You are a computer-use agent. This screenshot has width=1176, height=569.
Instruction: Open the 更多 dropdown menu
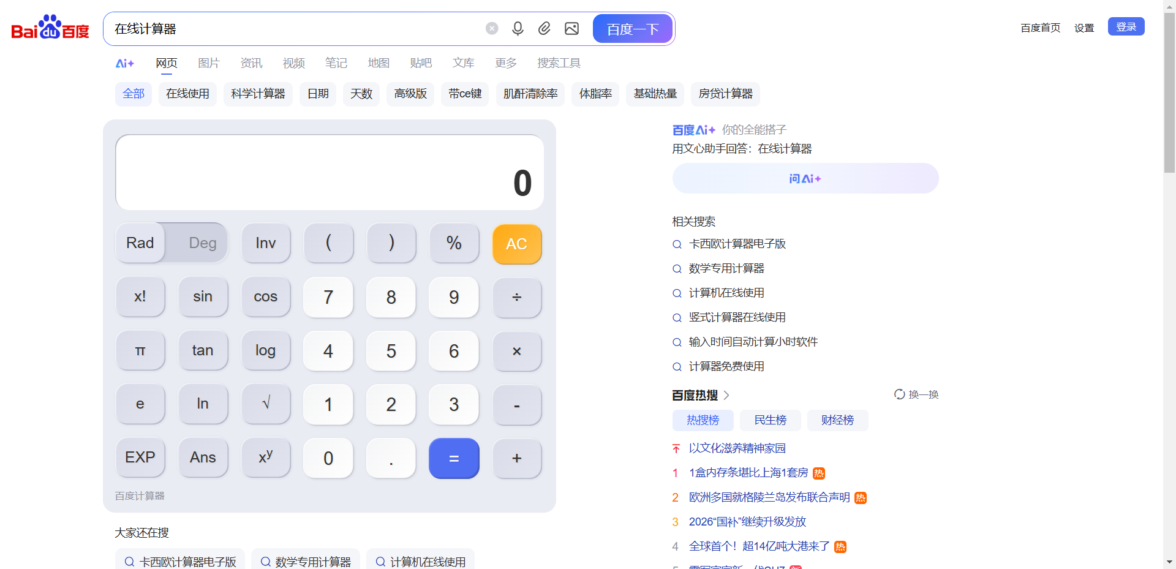(505, 62)
